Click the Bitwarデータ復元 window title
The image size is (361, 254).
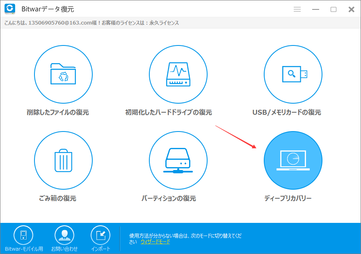(x=48, y=9)
